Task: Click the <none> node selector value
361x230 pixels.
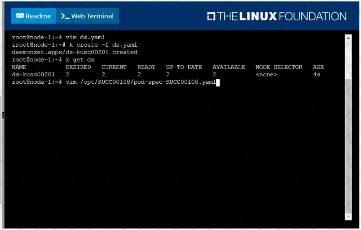Action: tap(266, 75)
